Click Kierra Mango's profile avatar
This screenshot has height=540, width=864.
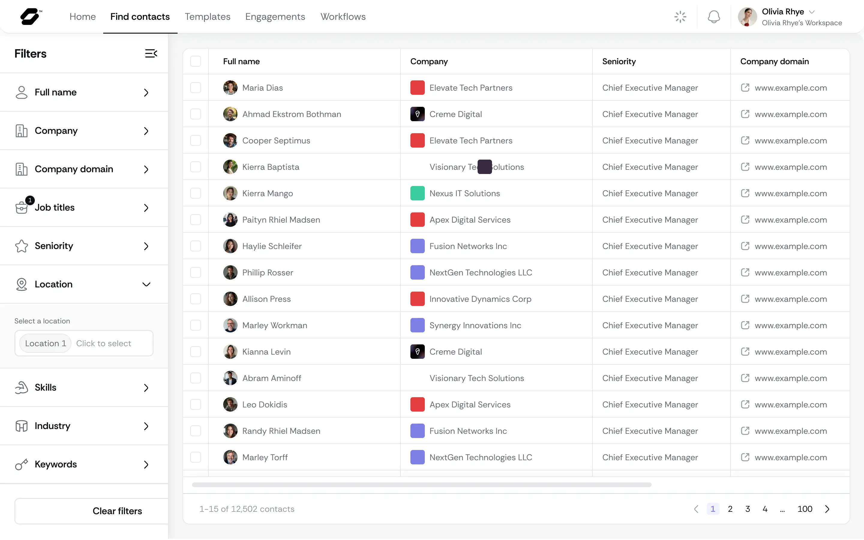point(230,193)
